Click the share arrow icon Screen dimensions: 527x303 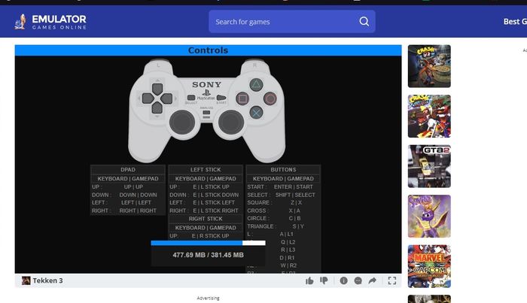coord(373,280)
